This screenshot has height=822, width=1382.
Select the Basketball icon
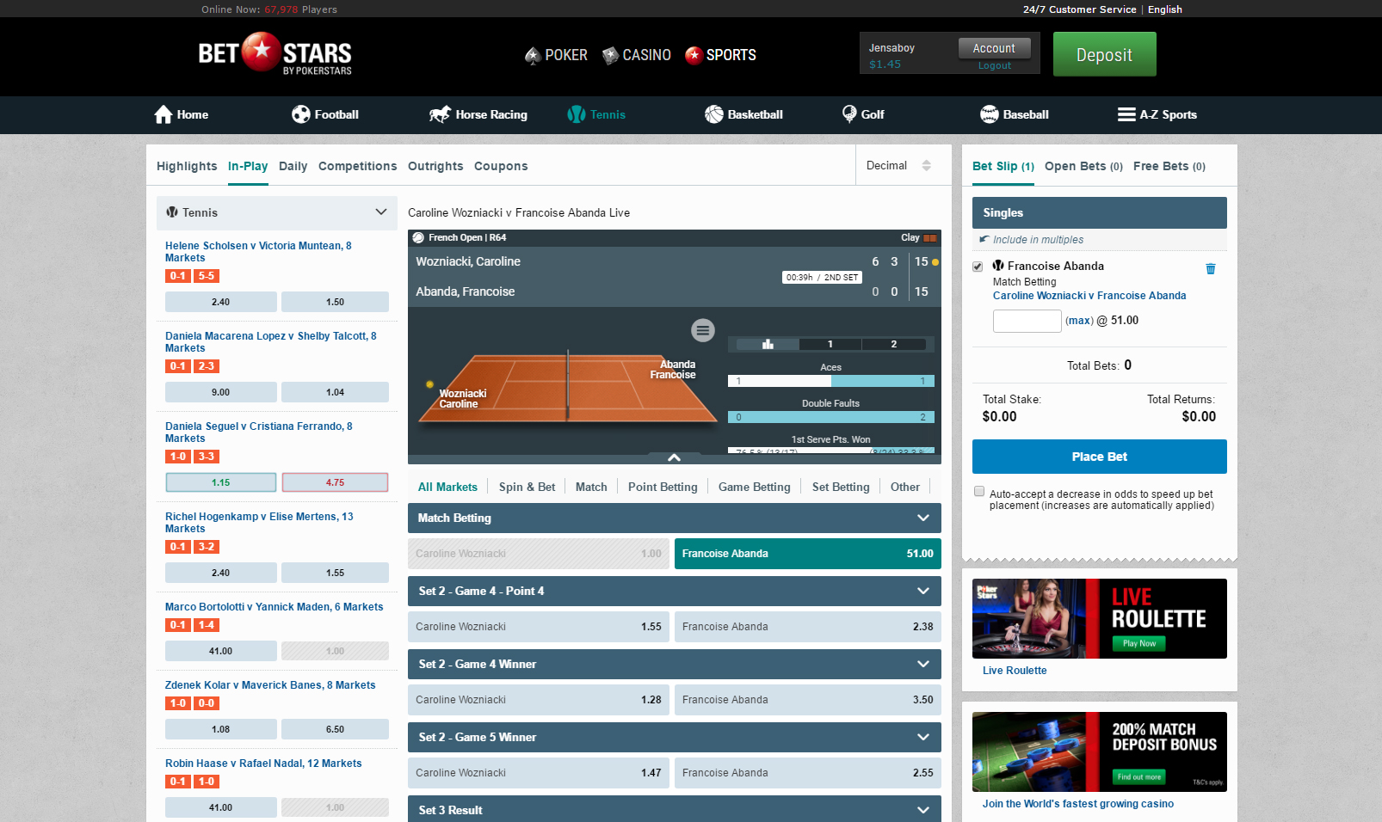coord(714,114)
